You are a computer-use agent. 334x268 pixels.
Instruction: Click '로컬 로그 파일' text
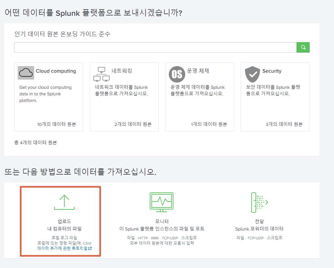[64, 238]
